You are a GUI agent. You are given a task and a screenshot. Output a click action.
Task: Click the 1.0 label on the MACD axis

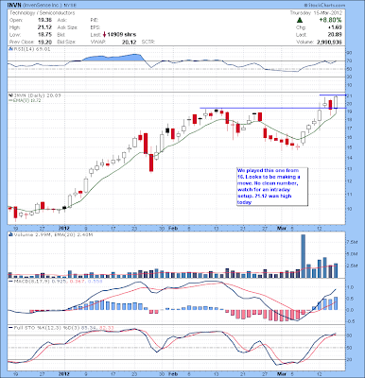pyautogui.click(x=351, y=287)
